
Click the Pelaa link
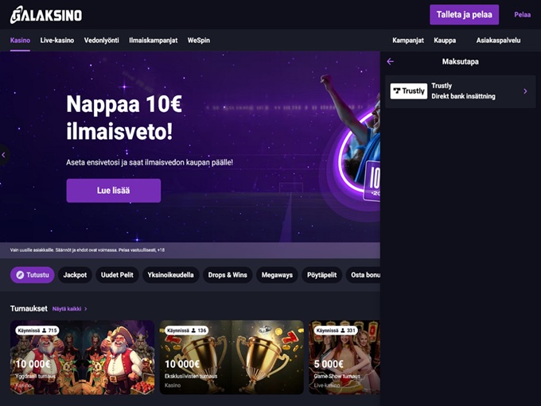point(522,15)
